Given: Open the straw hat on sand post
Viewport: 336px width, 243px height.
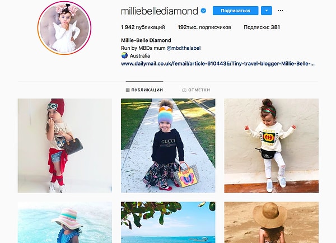Looking at the screenshot, I should (271, 222).
